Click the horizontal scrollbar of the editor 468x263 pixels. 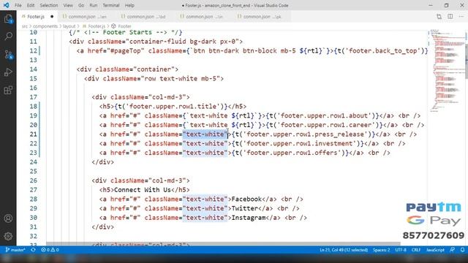click(x=223, y=243)
